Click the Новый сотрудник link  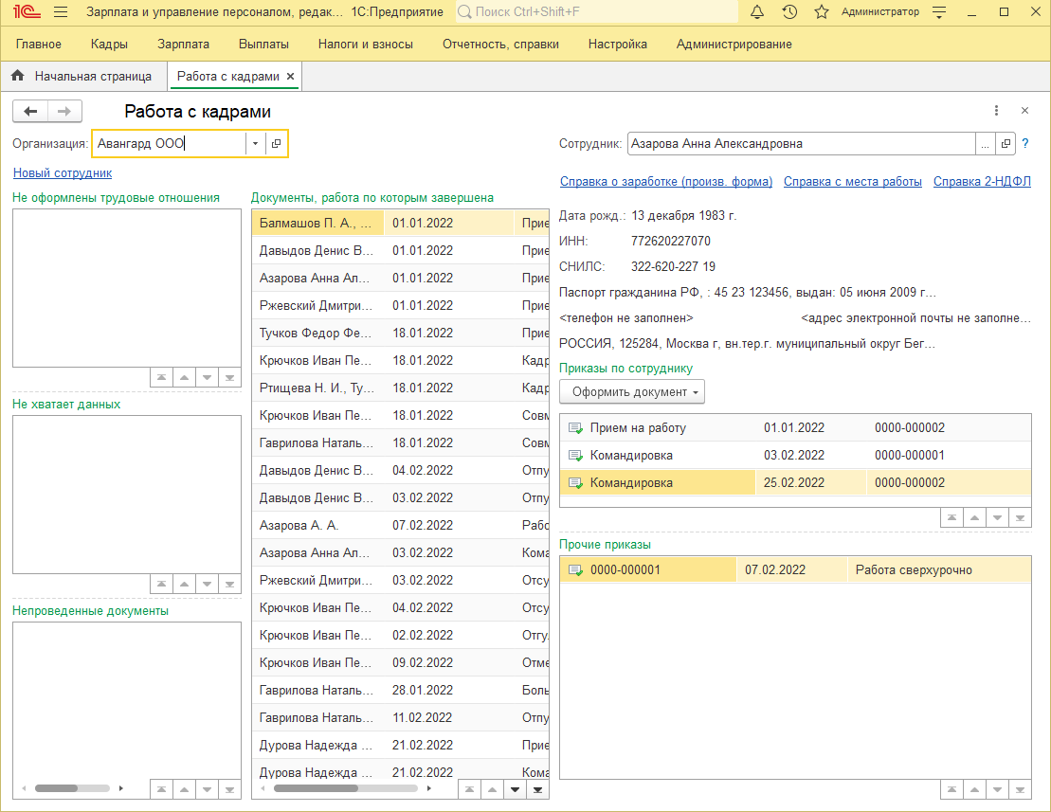click(x=63, y=173)
